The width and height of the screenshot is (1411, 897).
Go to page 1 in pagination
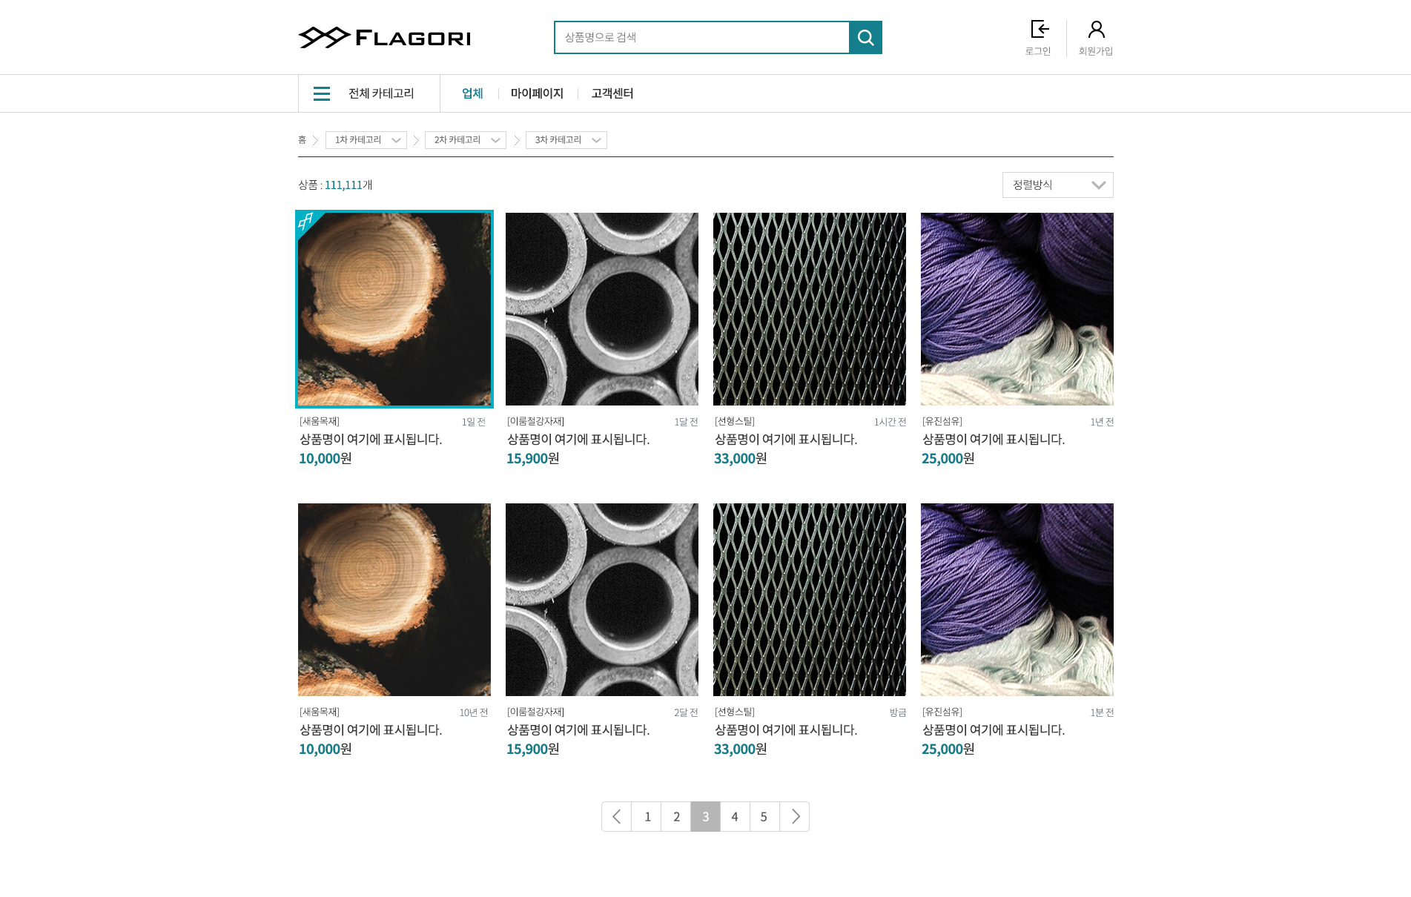[x=647, y=816]
